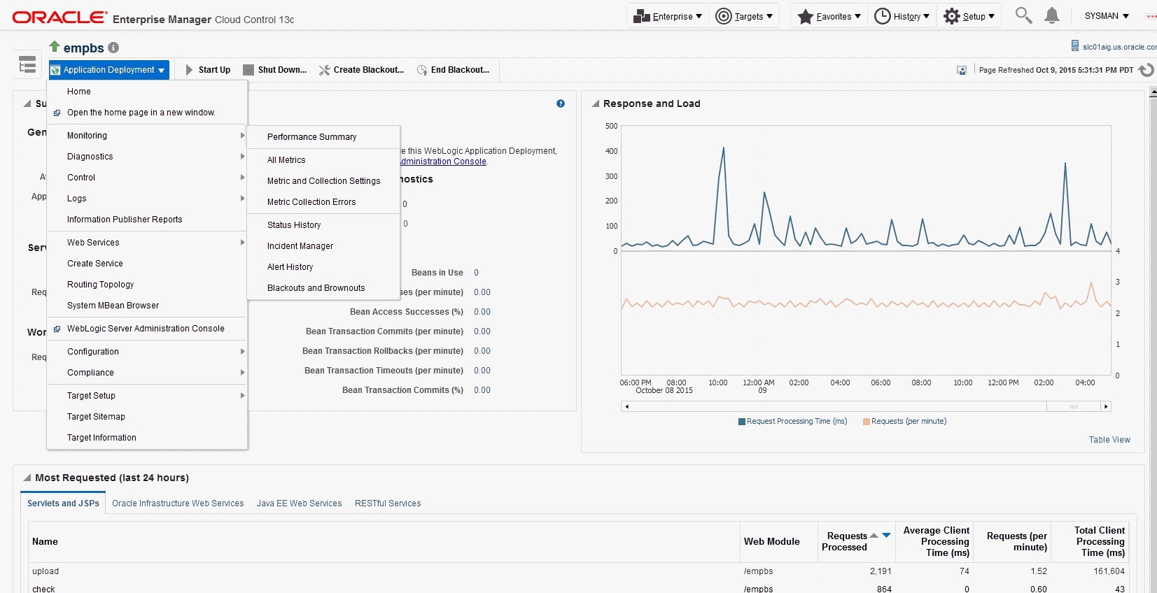Click the search magnifier icon
Screen dimensions: 1157x593
point(1023,15)
